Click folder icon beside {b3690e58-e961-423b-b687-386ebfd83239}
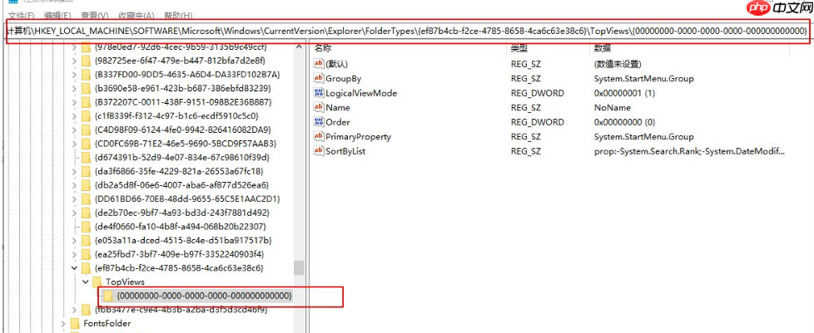The height and width of the screenshot is (333, 814). coord(87,88)
